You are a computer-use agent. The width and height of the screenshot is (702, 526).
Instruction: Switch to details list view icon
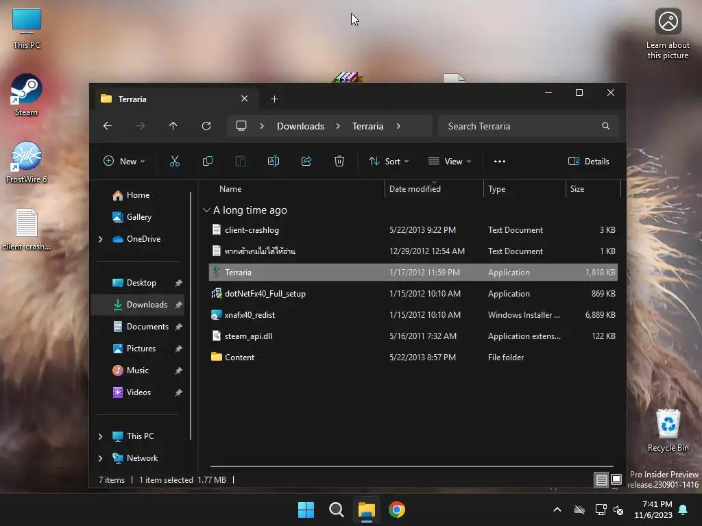[601, 480]
